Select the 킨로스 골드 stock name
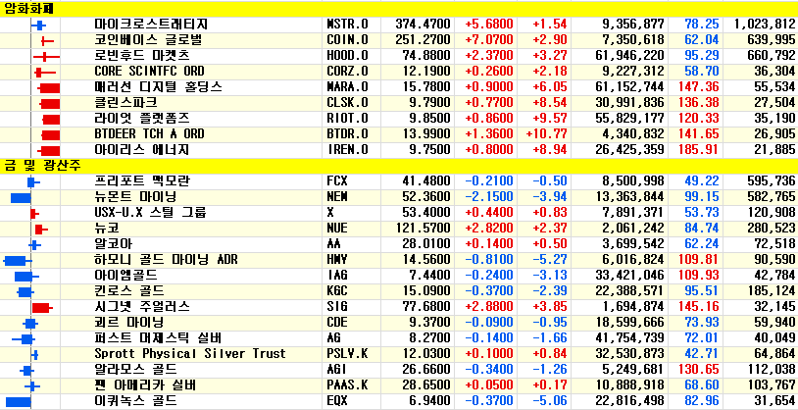The image size is (798, 410). click(129, 291)
